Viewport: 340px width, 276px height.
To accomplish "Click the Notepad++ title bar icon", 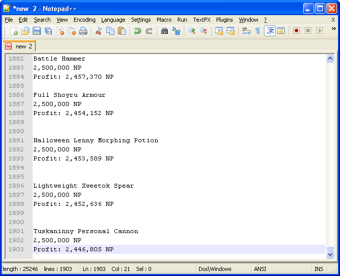I will click(x=7, y=8).
